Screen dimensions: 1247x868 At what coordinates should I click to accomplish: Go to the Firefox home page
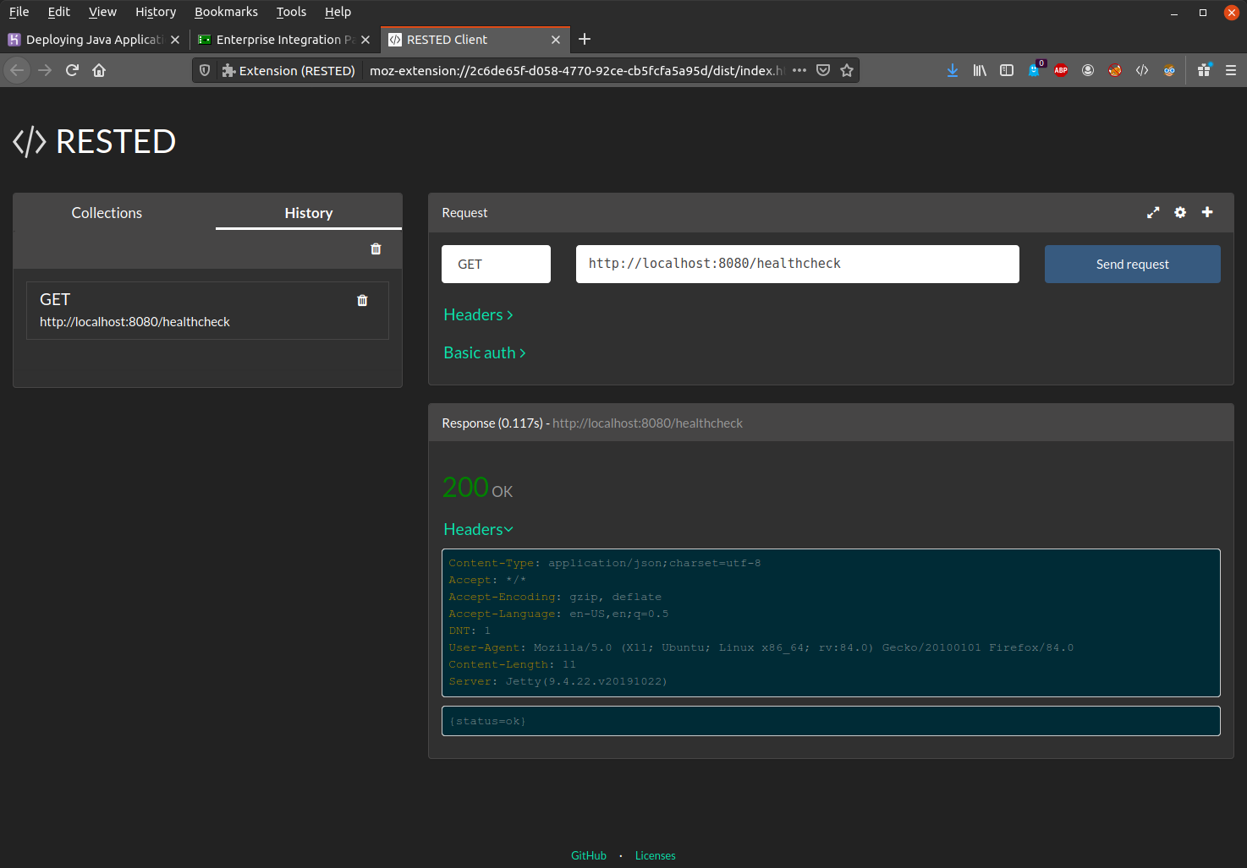click(x=99, y=70)
